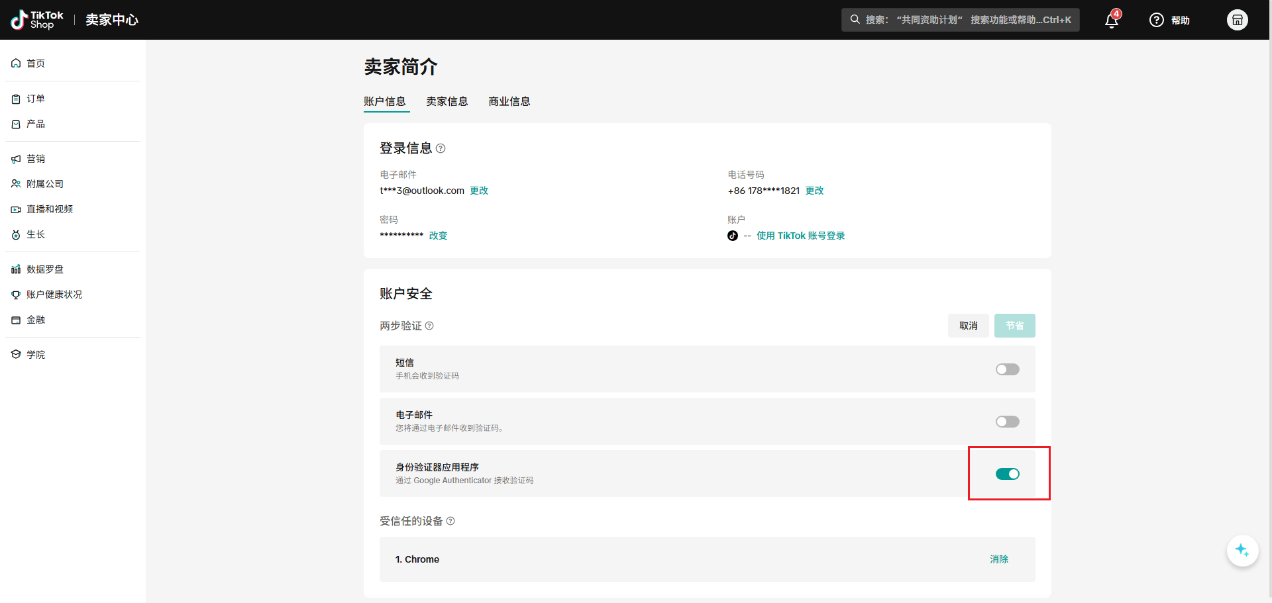Click the TikTok Shop logo
This screenshot has width=1272, height=603.
click(37, 20)
